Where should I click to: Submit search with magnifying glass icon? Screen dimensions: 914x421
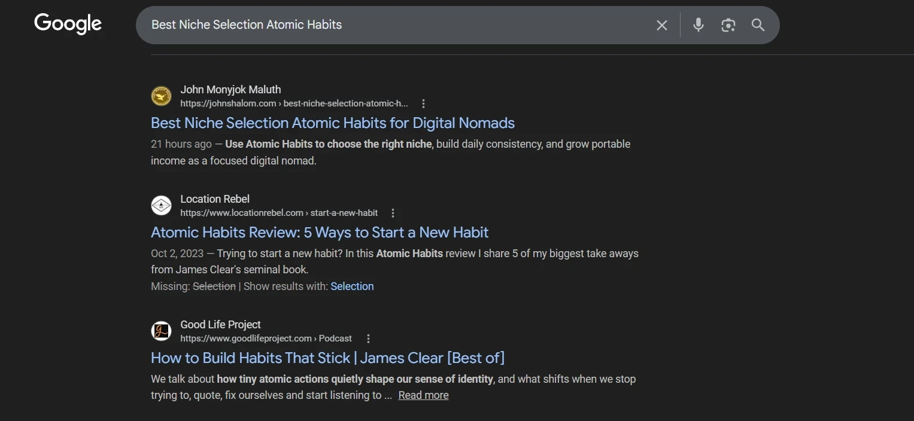pyautogui.click(x=758, y=25)
